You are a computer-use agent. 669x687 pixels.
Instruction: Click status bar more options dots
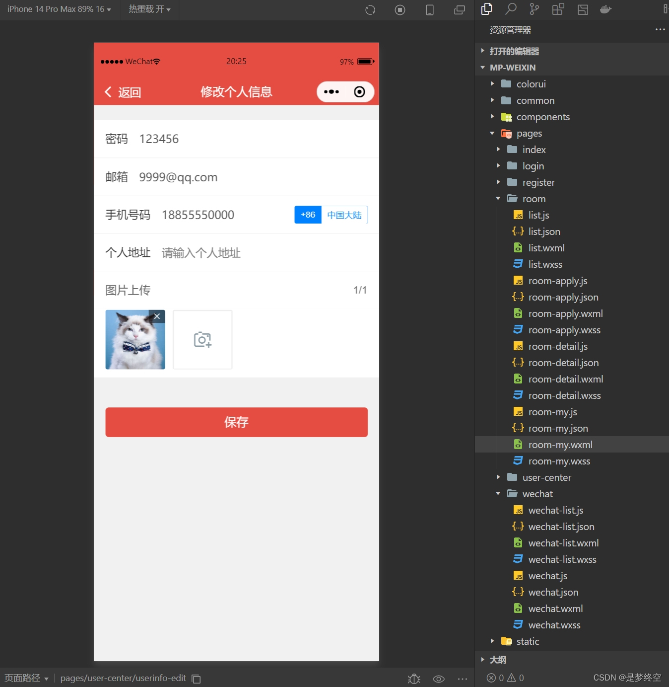coord(463,679)
